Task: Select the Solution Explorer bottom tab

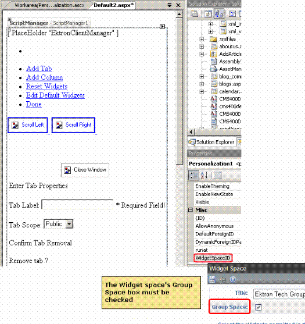Action: tap(212, 142)
